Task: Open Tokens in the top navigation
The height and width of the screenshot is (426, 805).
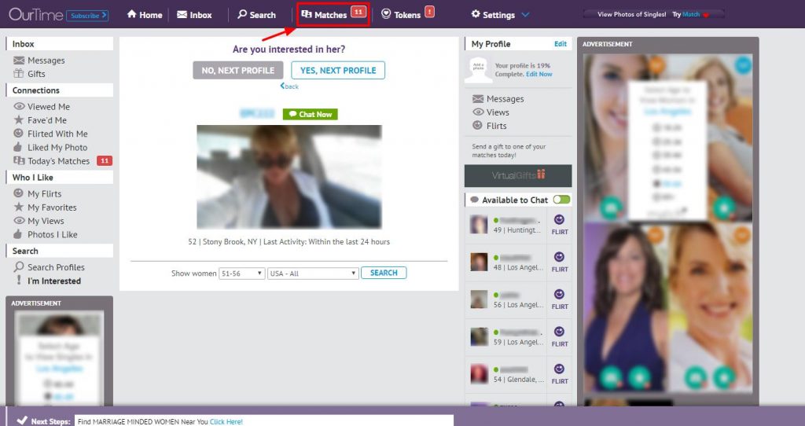Action: point(408,14)
